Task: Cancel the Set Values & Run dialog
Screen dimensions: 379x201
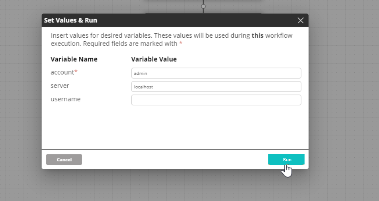Action: coord(64,160)
